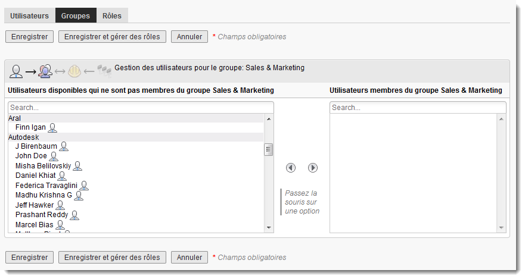Select user Federica Travaglini in the list

(46, 186)
